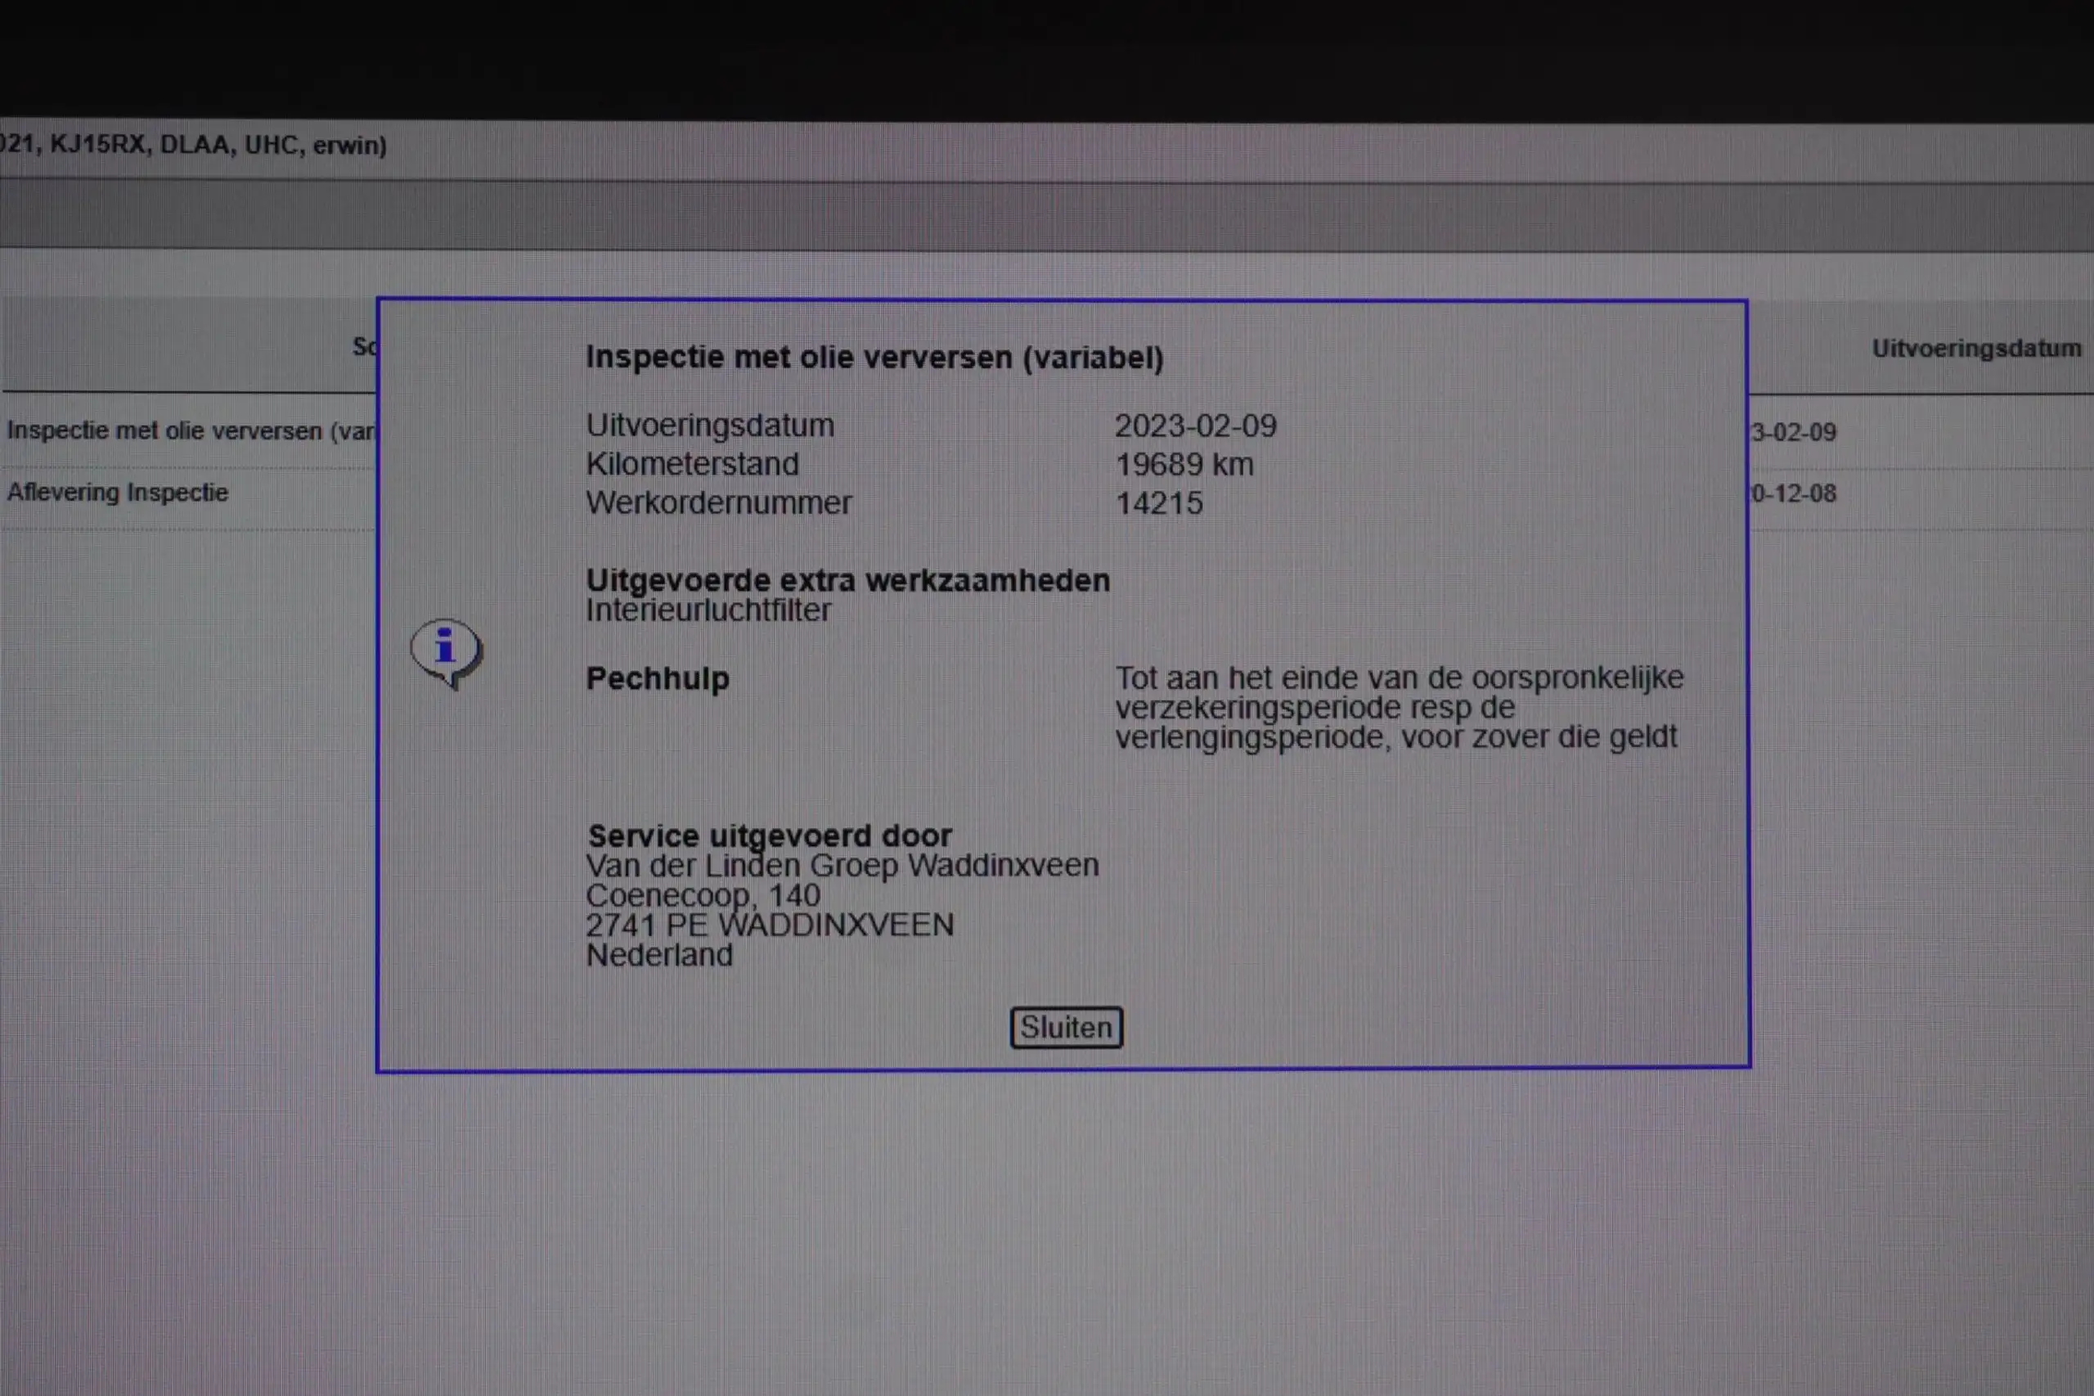This screenshot has width=2094, height=1396.
Task: Click the Pechhulp description paragraph
Action: (x=1399, y=707)
